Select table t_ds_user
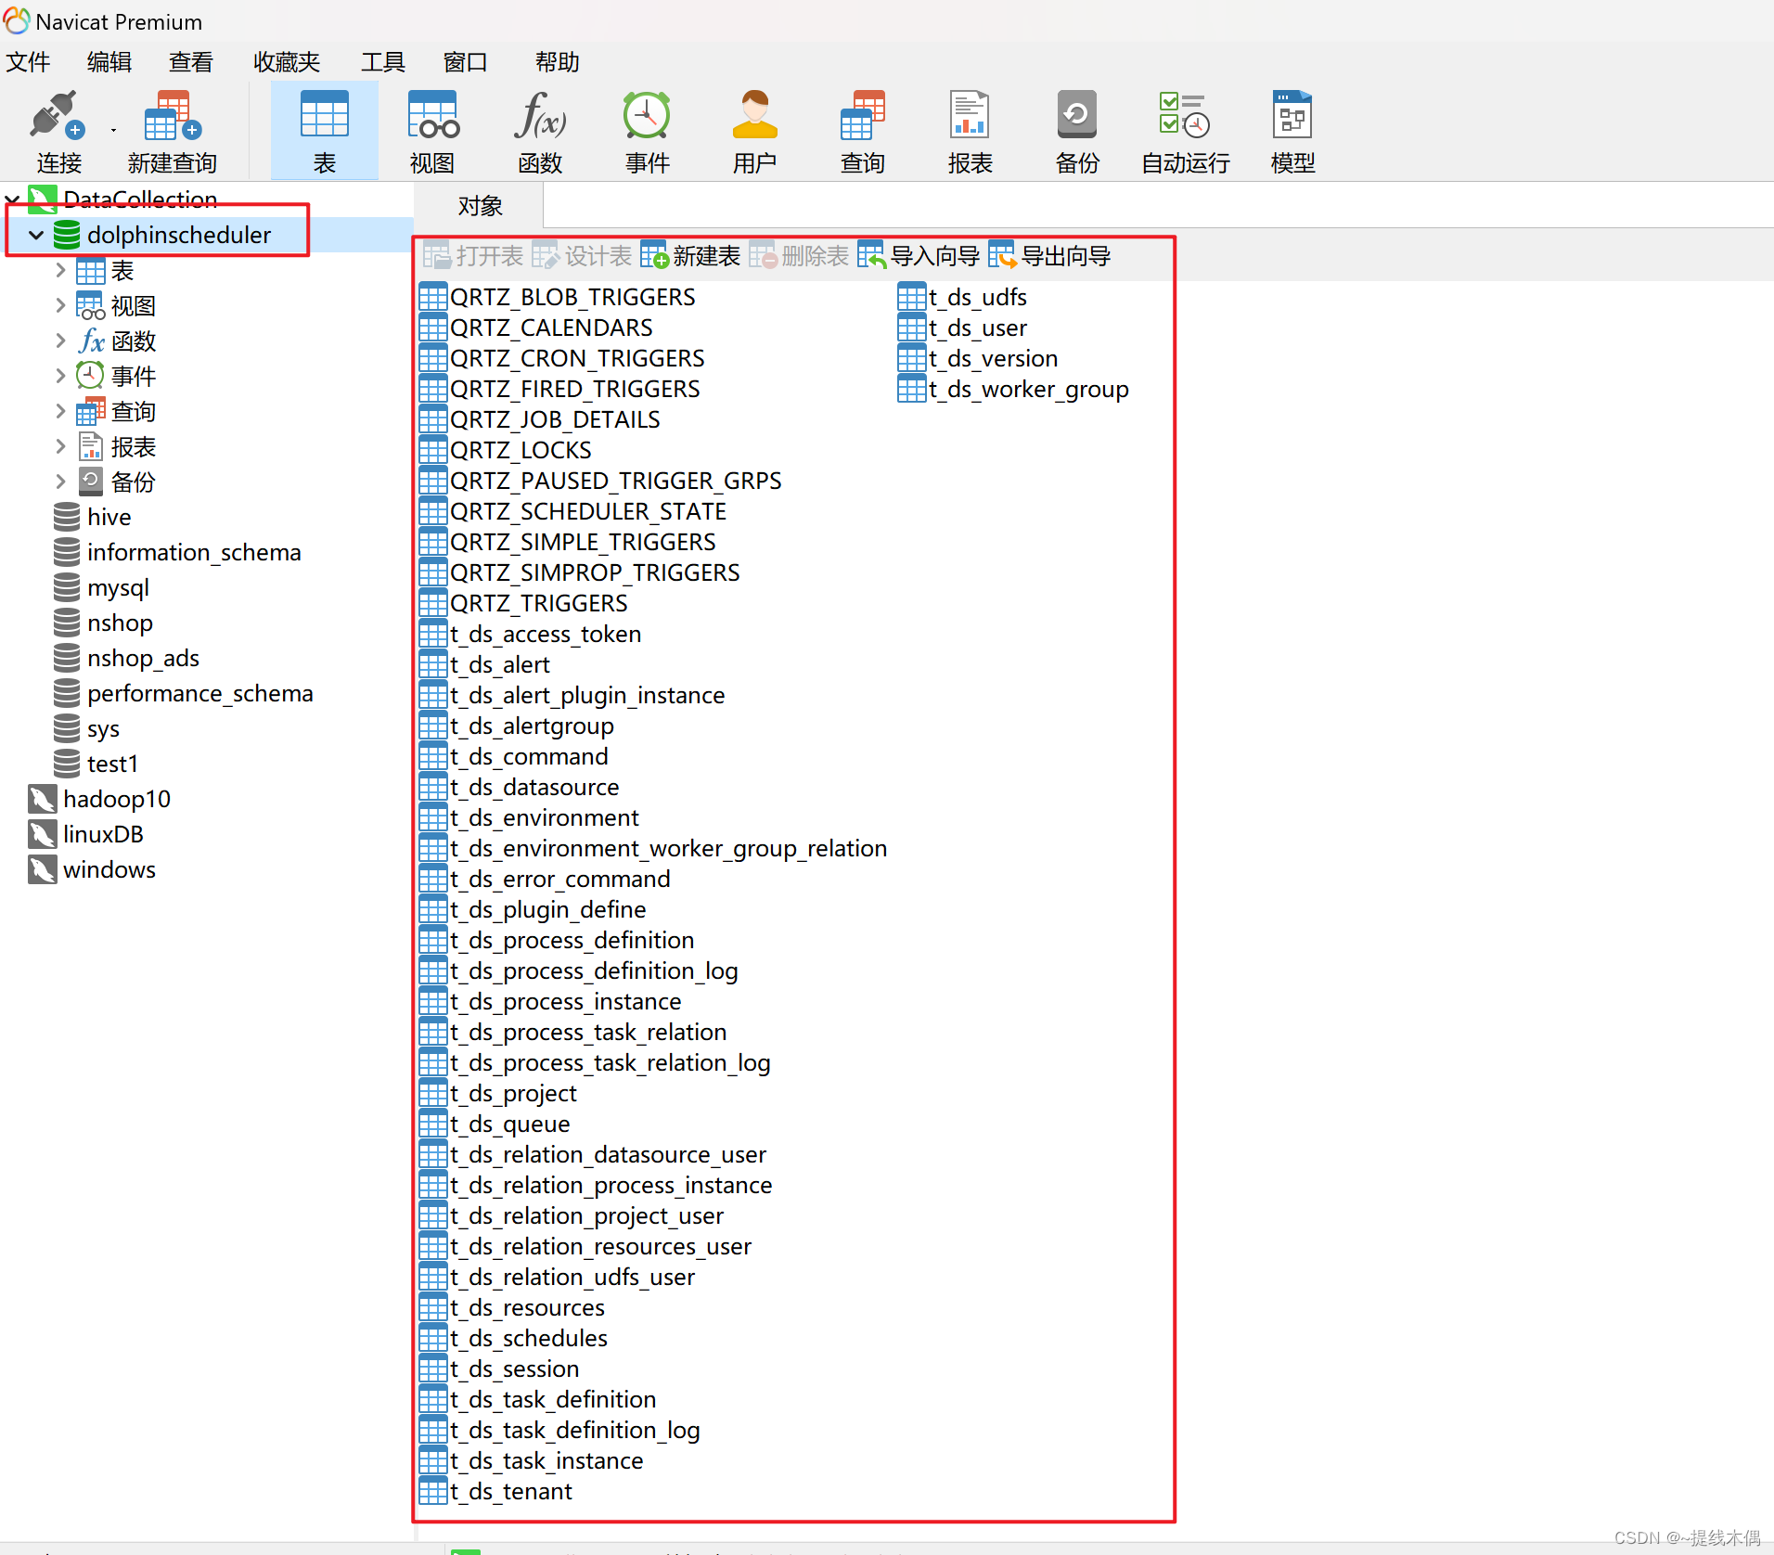Viewport: 1774px width, 1555px height. tap(978, 328)
